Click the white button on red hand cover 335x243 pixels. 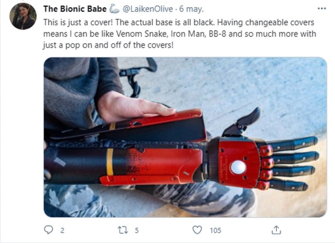pos(238,167)
